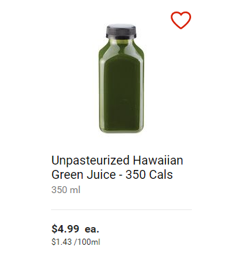The image size is (251, 257).
Task: Toggle the wishlist heart for Hawaiian Green Juice
Action: pyautogui.click(x=181, y=20)
